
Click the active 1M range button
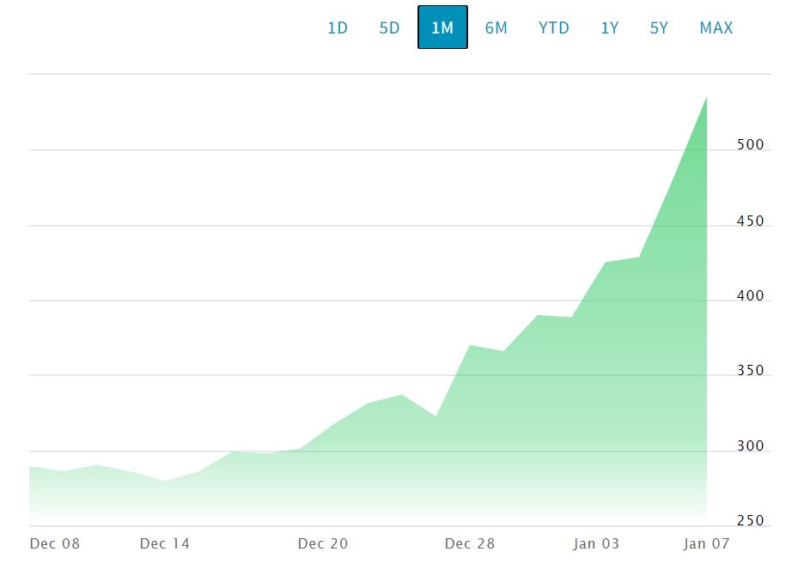(x=442, y=27)
